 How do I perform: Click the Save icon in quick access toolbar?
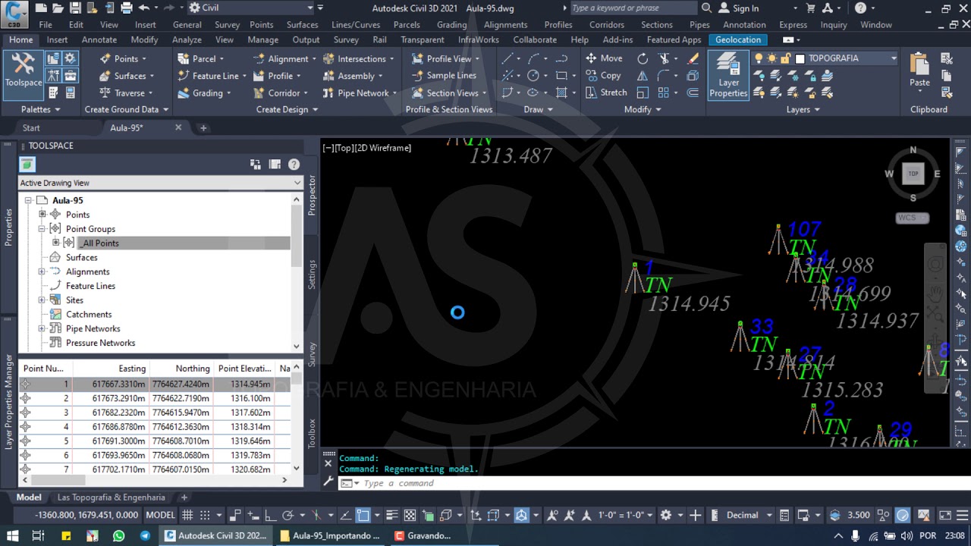(x=75, y=8)
